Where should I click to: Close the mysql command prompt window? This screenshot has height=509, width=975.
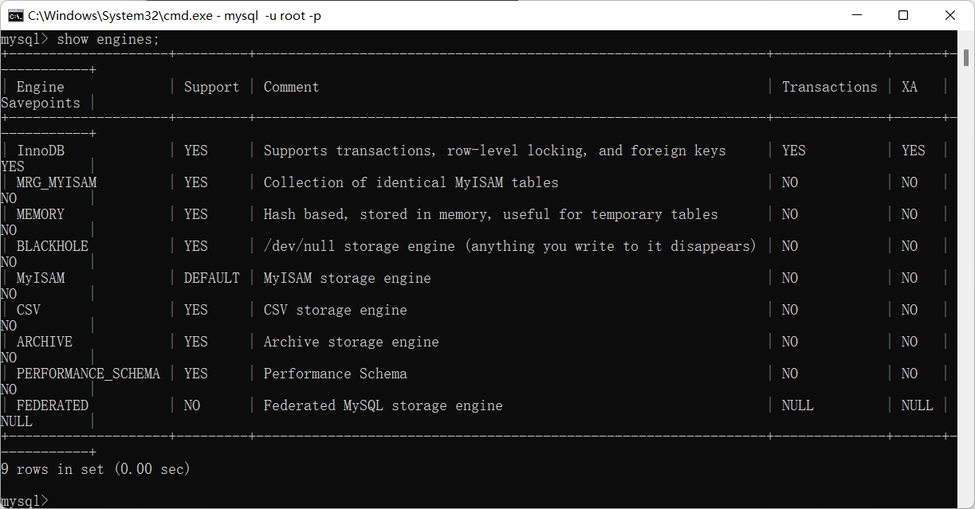click(950, 15)
